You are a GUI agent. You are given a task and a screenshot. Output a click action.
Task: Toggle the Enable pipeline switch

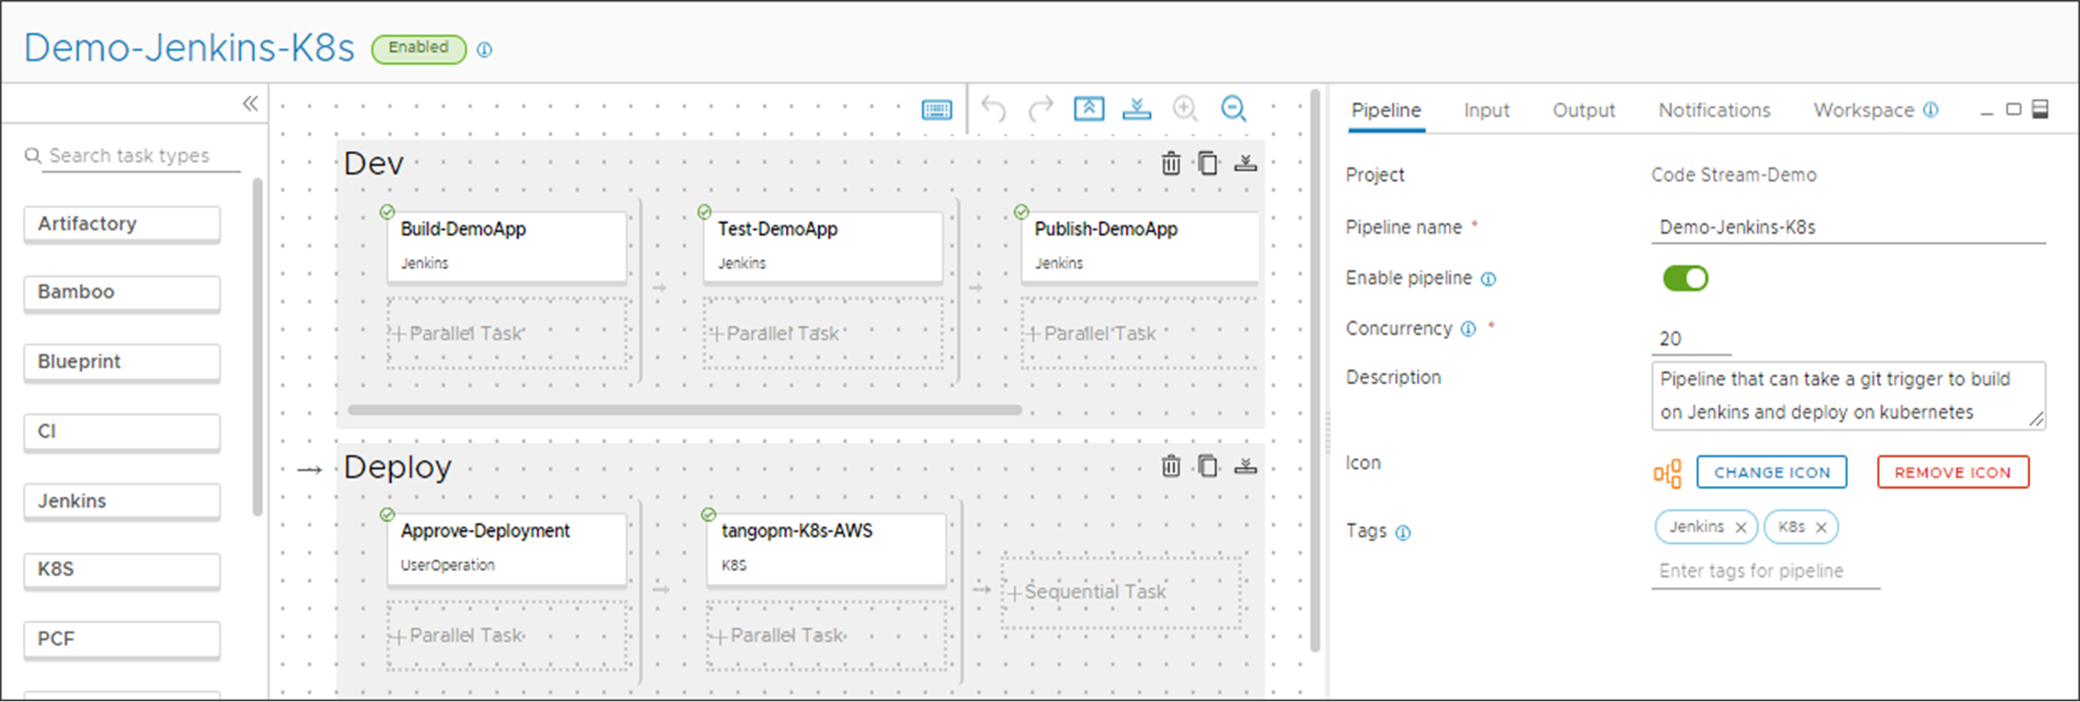(x=1684, y=279)
